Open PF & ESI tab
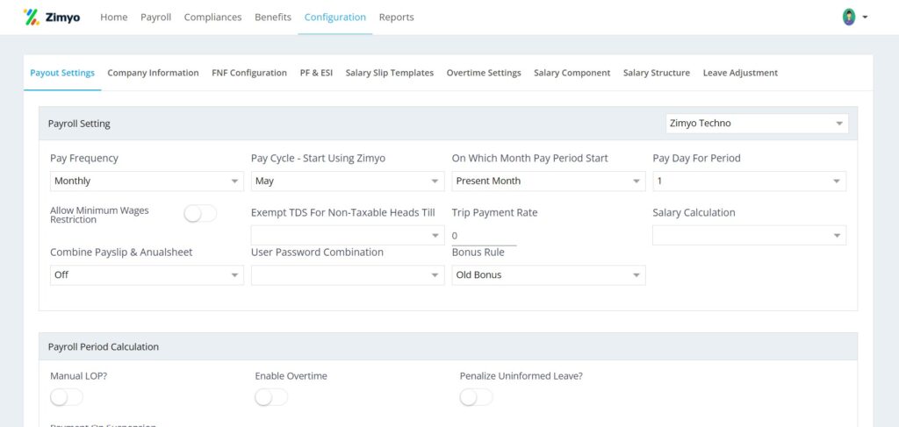The image size is (899, 427). point(316,73)
